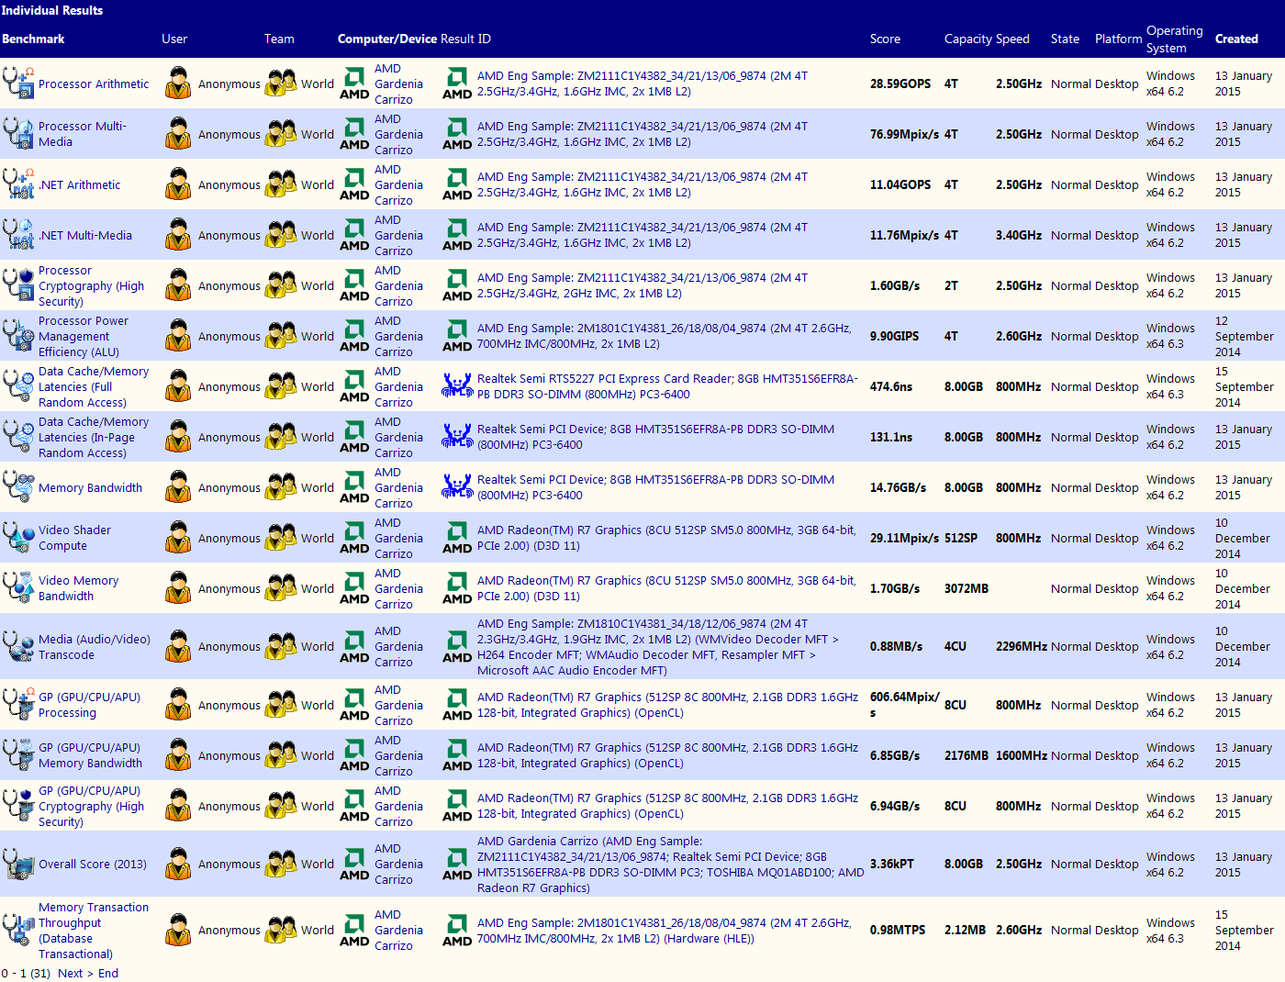This screenshot has width=1285, height=982.
Task: Open Radeon R7 result in Video Shader Compute row
Action: click(x=666, y=538)
